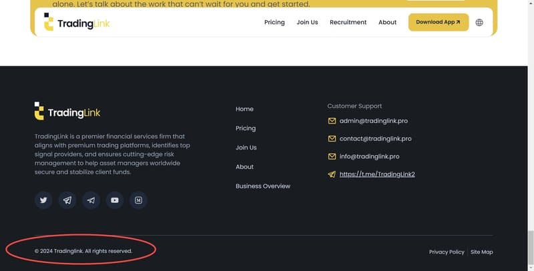The image size is (534, 271).
Task: Click the Business Overview footer link
Action: [263, 186]
